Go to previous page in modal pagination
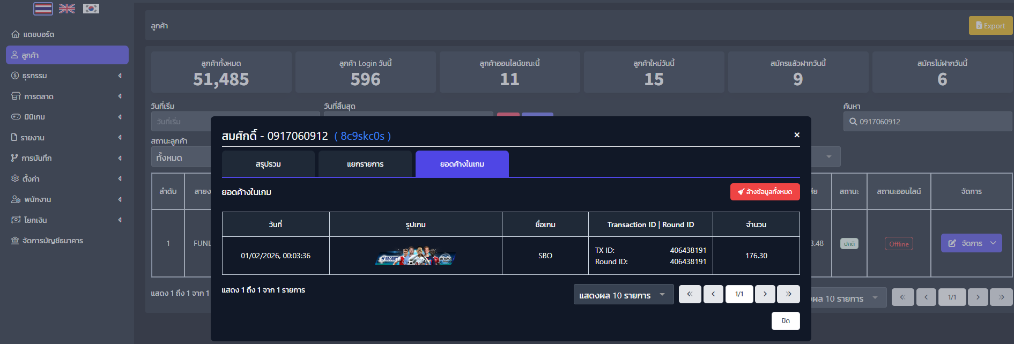 pos(713,294)
